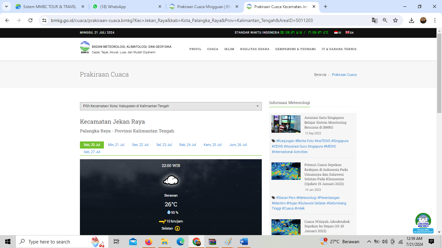
Task: Click the Windows taskbar search box
Action: [x=62, y=242]
